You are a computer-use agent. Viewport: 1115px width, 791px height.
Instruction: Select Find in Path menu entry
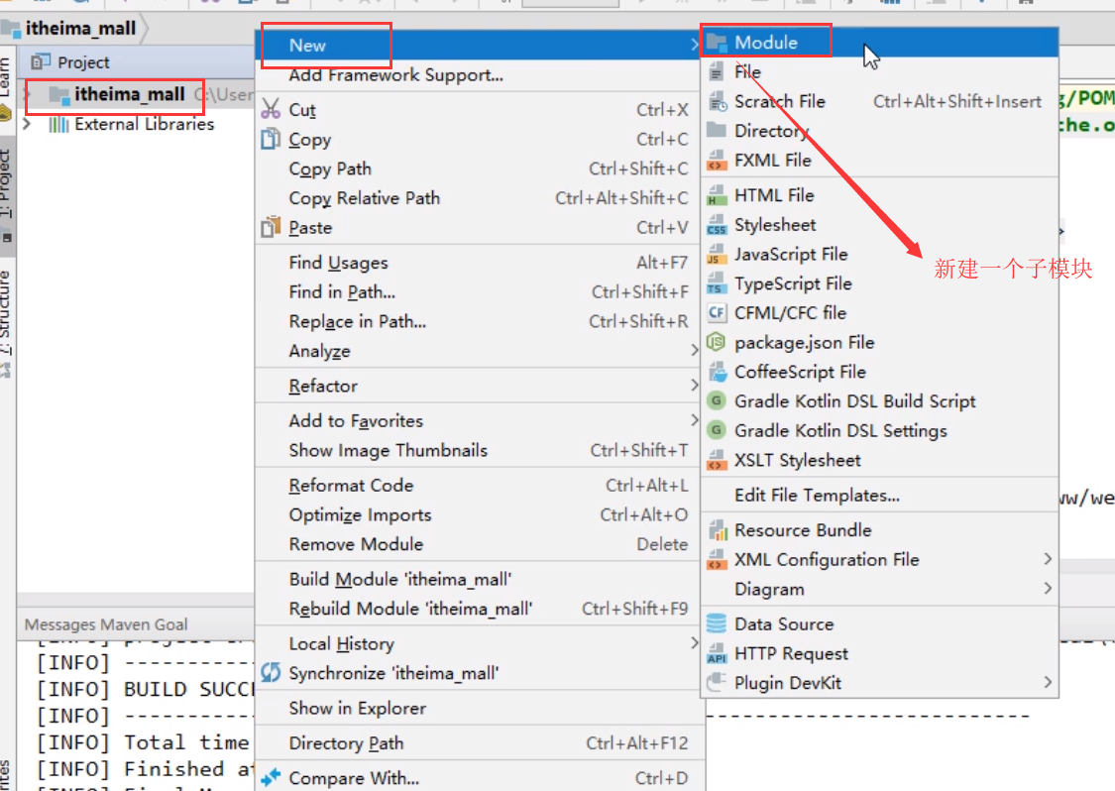pos(480,291)
